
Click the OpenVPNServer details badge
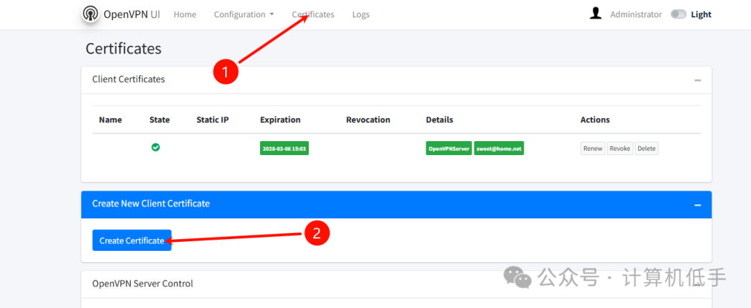click(449, 149)
